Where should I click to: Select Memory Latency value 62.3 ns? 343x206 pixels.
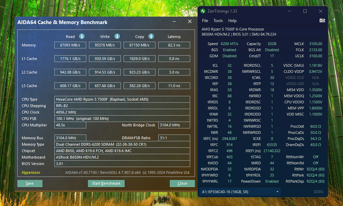pyautogui.click(x=174, y=45)
